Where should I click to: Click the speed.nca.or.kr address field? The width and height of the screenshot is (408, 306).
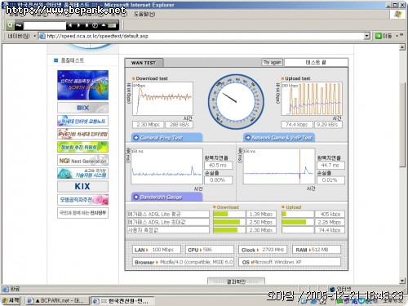(x=202, y=36)
